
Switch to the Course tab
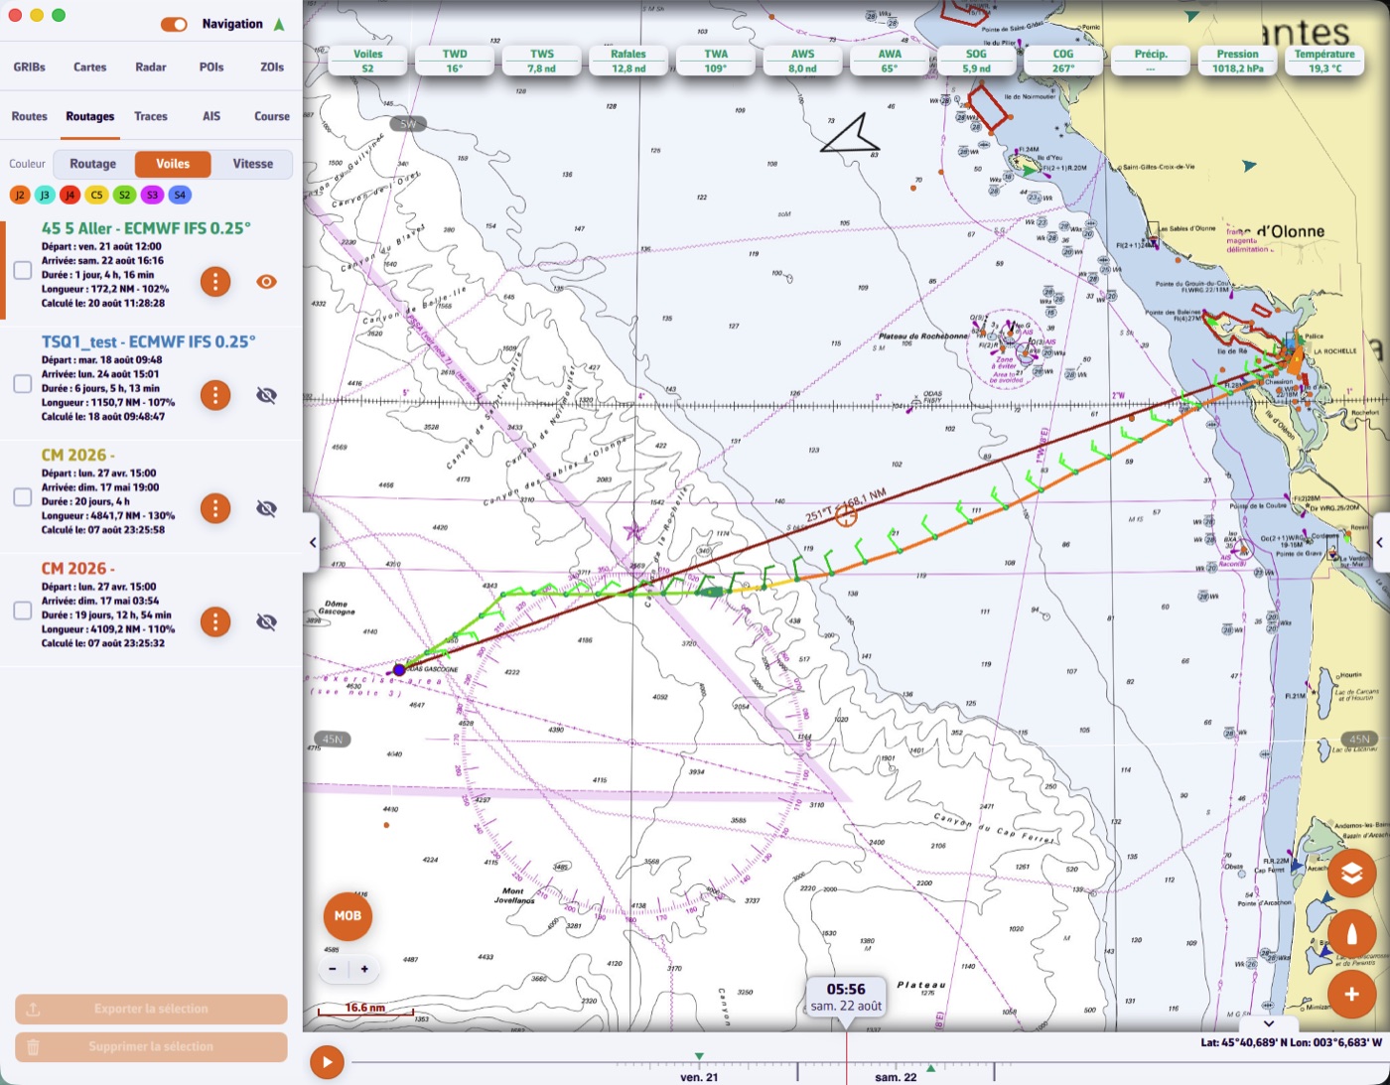tap(272, 116)
